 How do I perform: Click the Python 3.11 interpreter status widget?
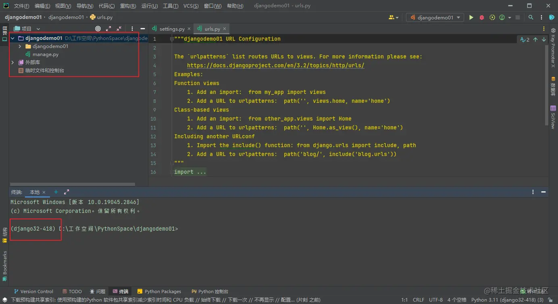click(x=507, y=300)
